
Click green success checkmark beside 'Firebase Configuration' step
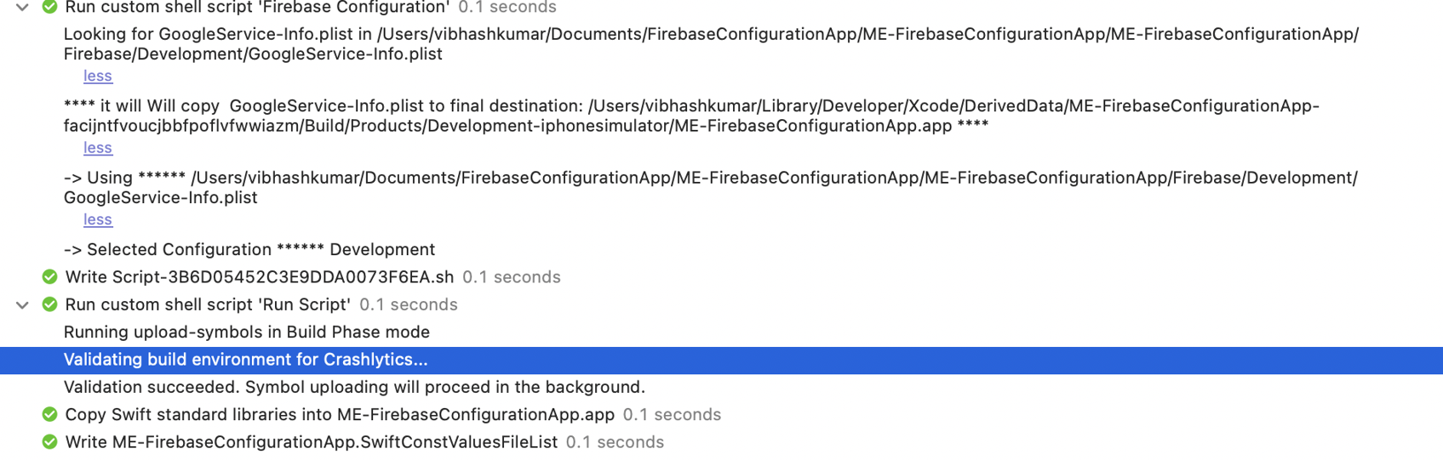pyautogui.click(x=50, y=7)
